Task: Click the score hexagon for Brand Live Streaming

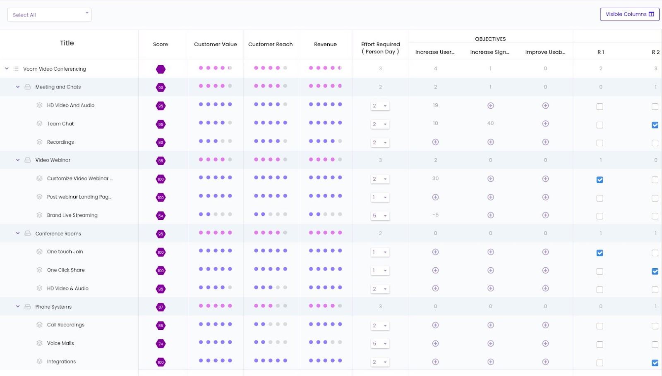Action: click(x=161, y=216)
